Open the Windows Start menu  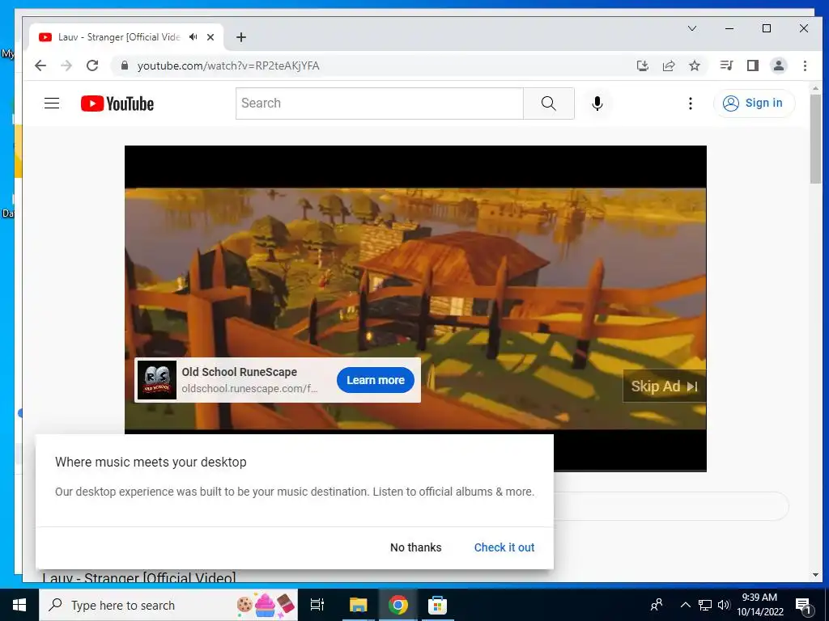click(19, 605)
